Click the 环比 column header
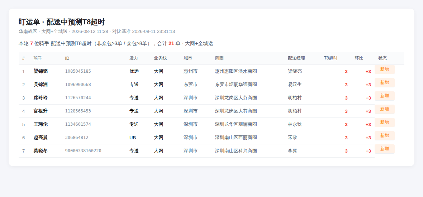This screenshot has width=423, height=197. [x=359, y=58]
